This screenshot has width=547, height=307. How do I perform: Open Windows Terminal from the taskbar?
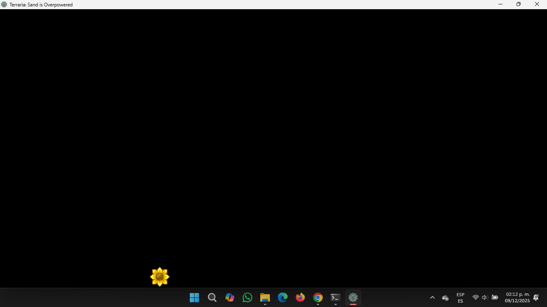click(335, 297)
